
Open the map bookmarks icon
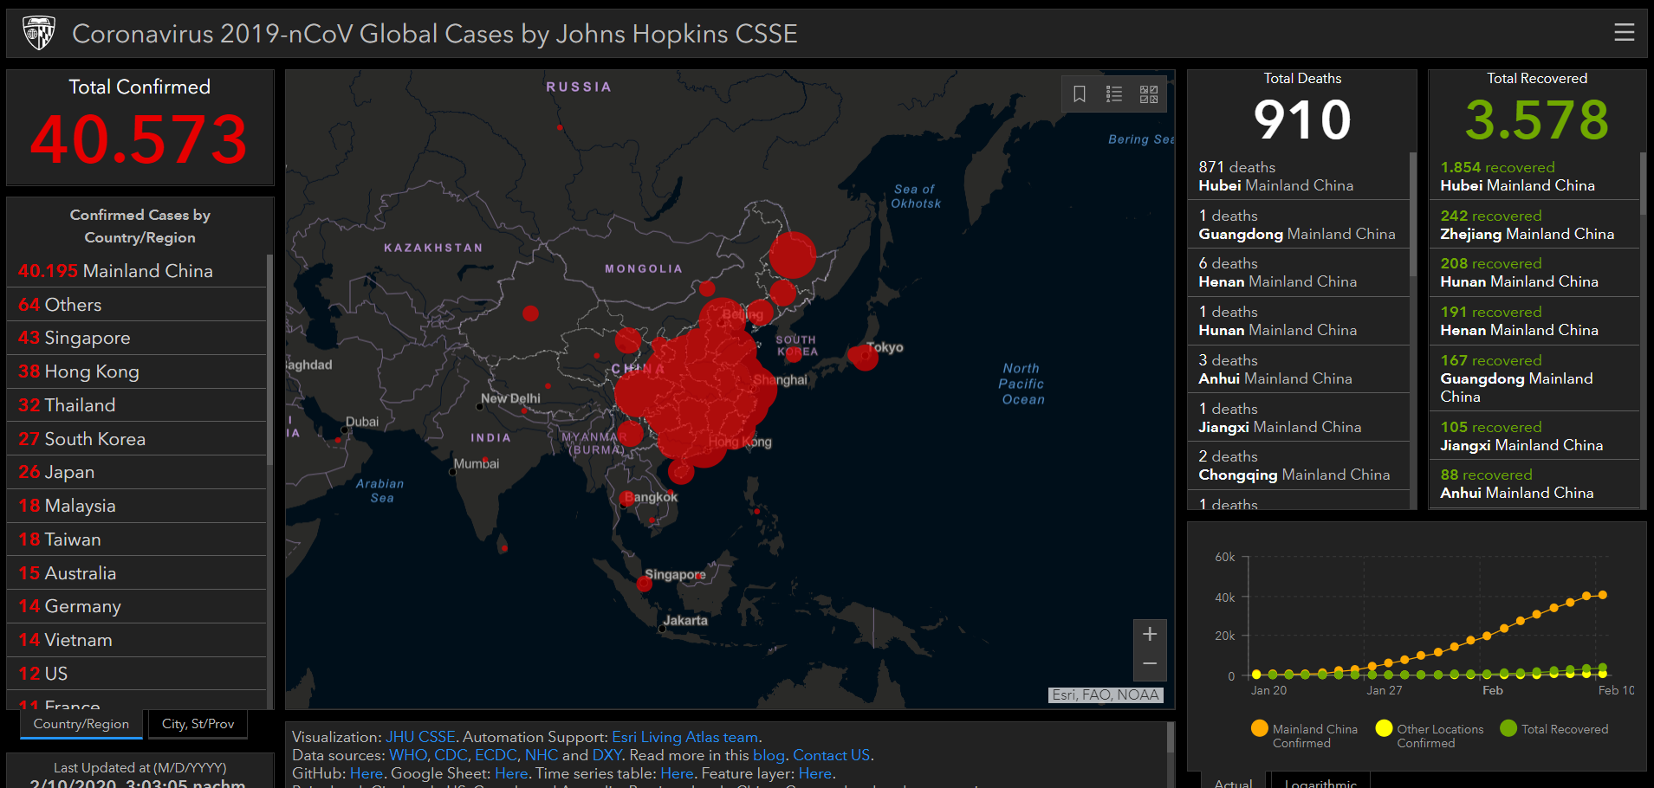tap(1080, 94)
